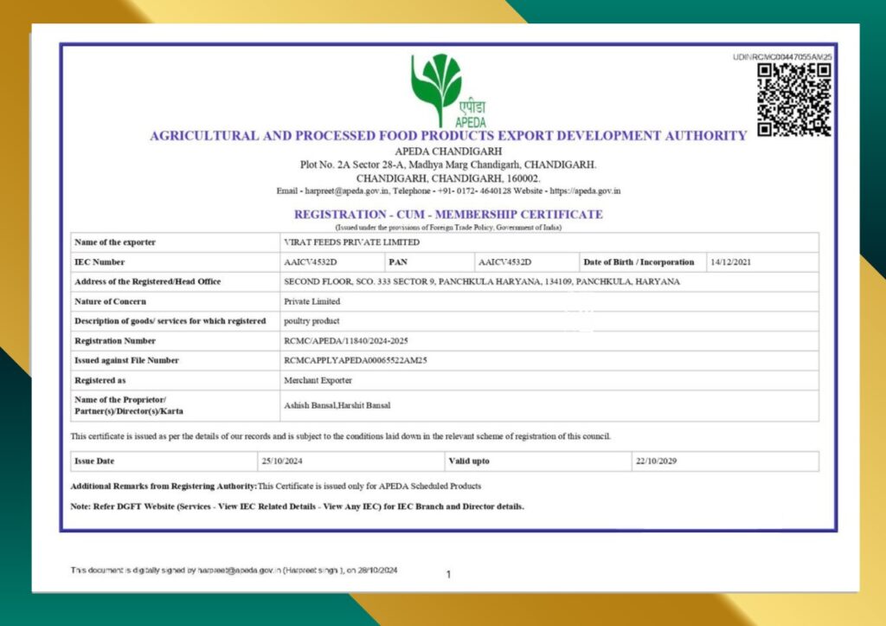Select the "Merchant Exporter" value
Image resolution: width=886 pixels, height=626 pixels.
[x=318, y=380]
